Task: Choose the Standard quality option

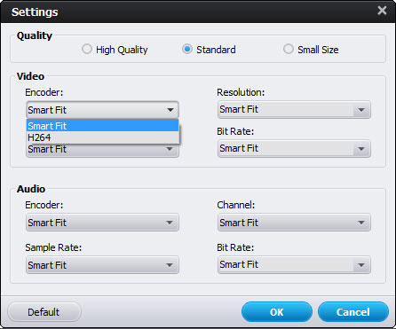Action: pos(187,49)
